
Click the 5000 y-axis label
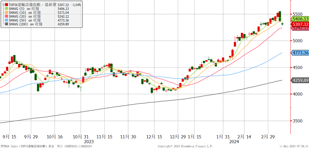[297, 41]
